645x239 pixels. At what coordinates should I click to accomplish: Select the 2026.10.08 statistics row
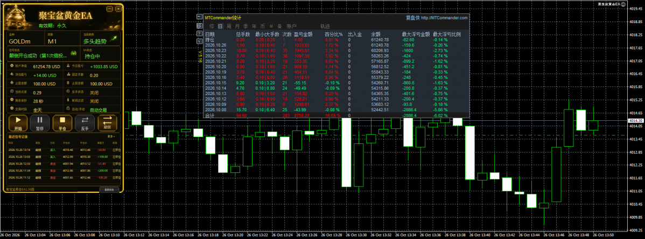[x=336, y=110]
